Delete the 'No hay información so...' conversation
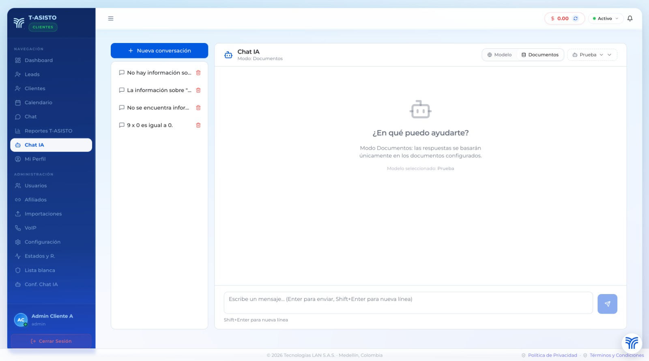Viewport: 649px width, 361px height. tap(198, 73)
